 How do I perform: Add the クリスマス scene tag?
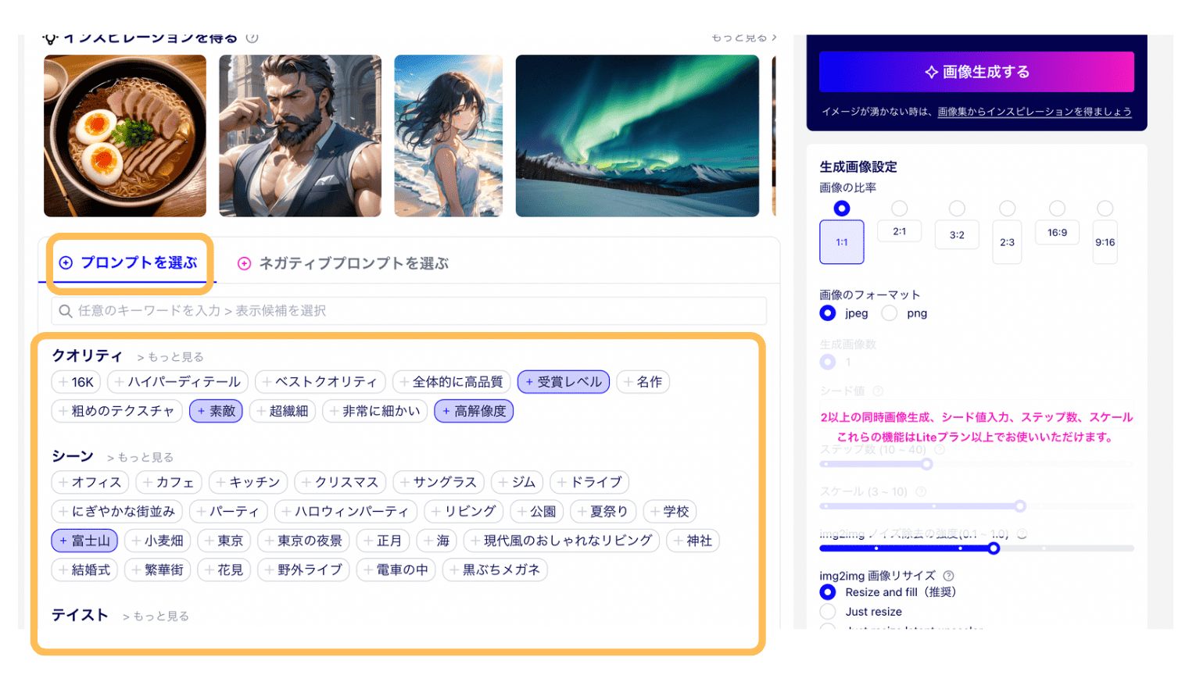340,482
